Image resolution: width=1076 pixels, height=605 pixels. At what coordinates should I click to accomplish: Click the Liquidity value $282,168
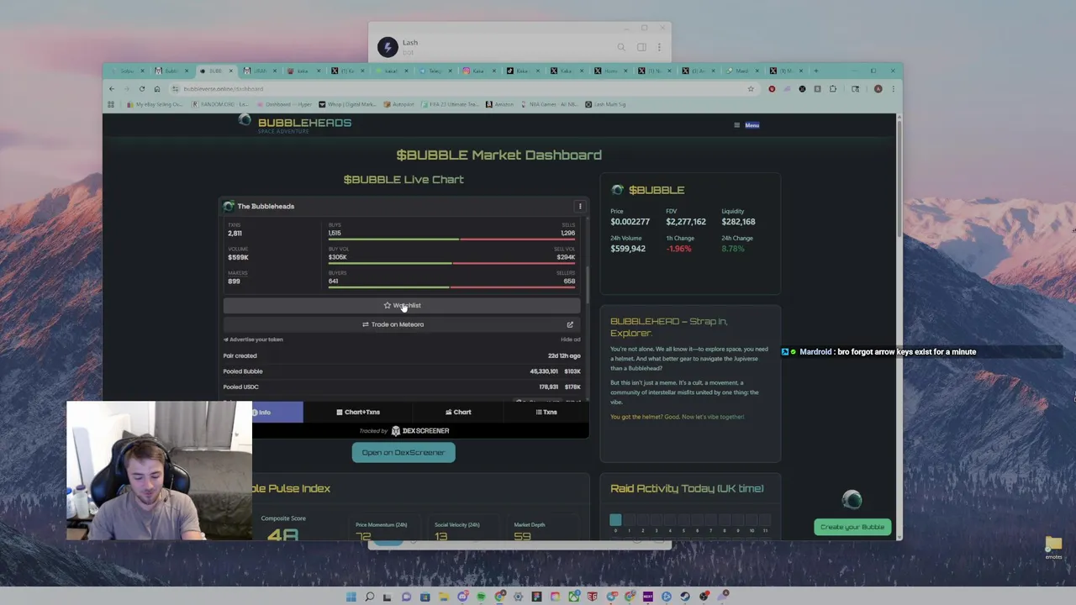point(738,222)
